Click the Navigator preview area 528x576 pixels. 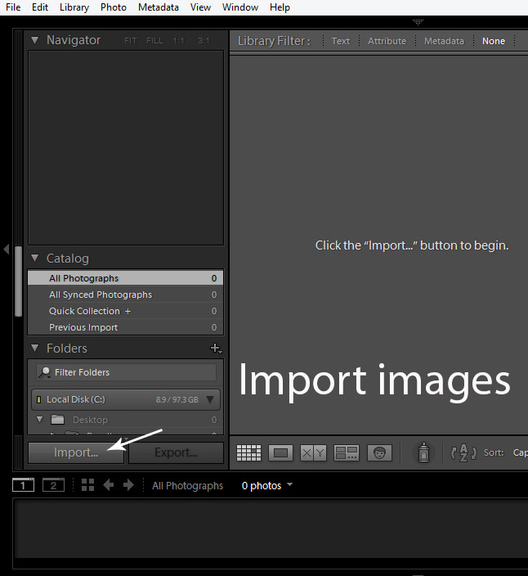coord(126,147)
